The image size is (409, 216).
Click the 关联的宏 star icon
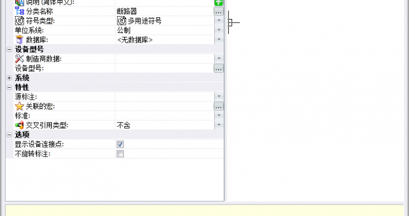20,106
